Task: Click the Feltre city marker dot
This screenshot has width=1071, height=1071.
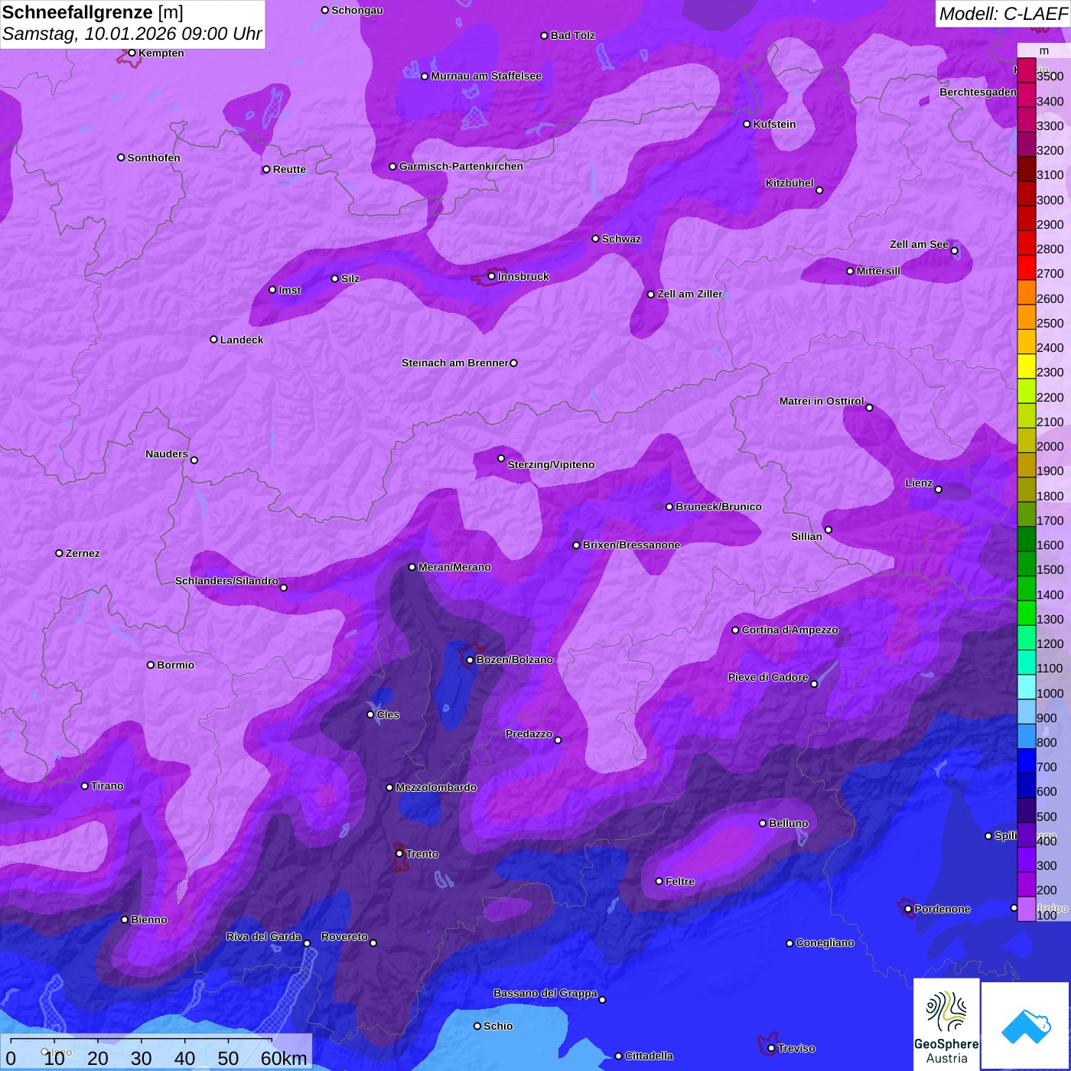Action: point(659,881)
